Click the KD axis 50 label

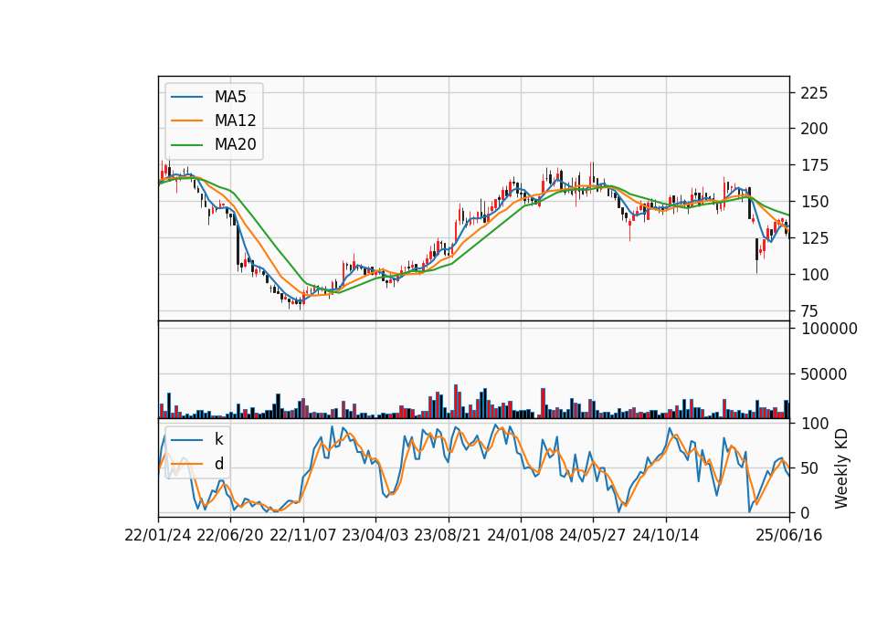[x=809, y=468]
